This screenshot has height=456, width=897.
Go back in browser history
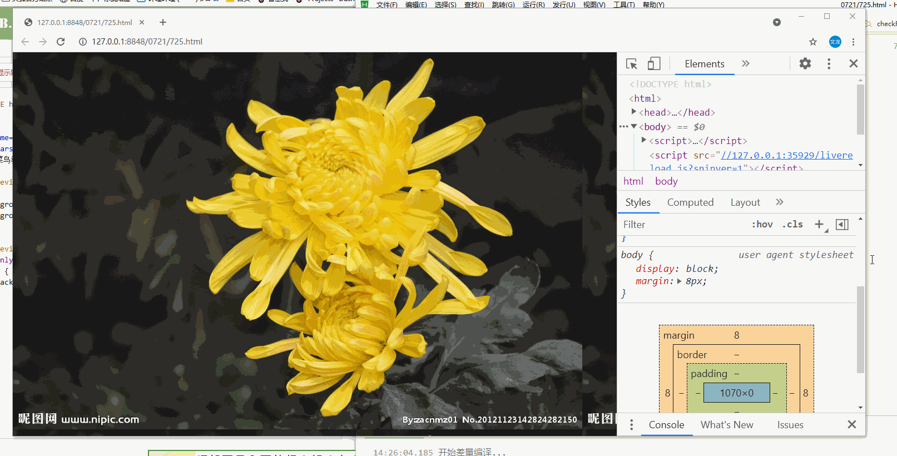point(25,42)
